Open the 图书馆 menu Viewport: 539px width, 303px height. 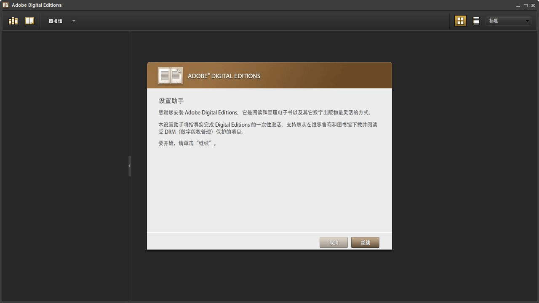tap(56, 21)
